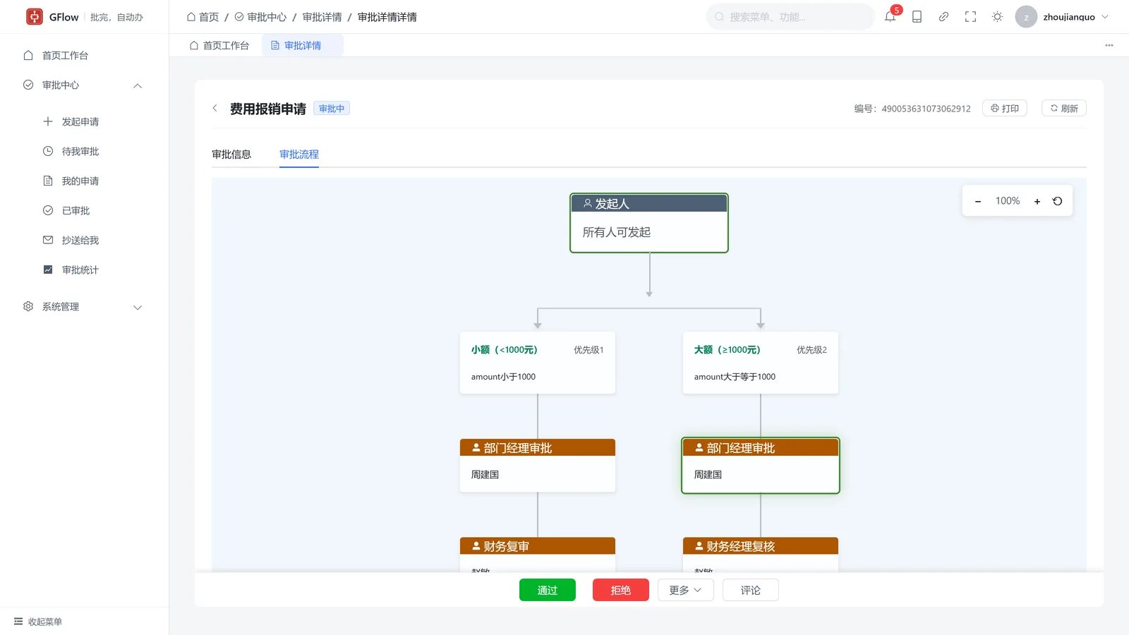Viewport: 1129px width, 635px height.
Task: Select the 审批流程 tab
Action: point(299,154)
